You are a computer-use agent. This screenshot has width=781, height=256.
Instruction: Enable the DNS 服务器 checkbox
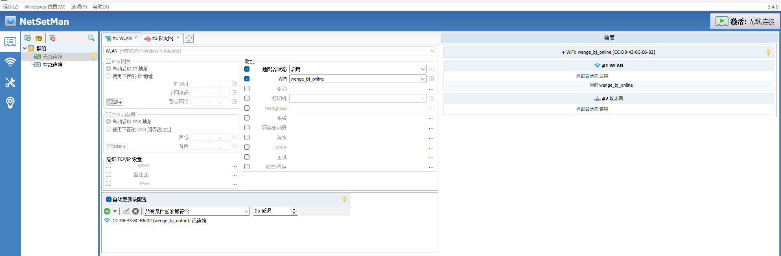(109, 115)
